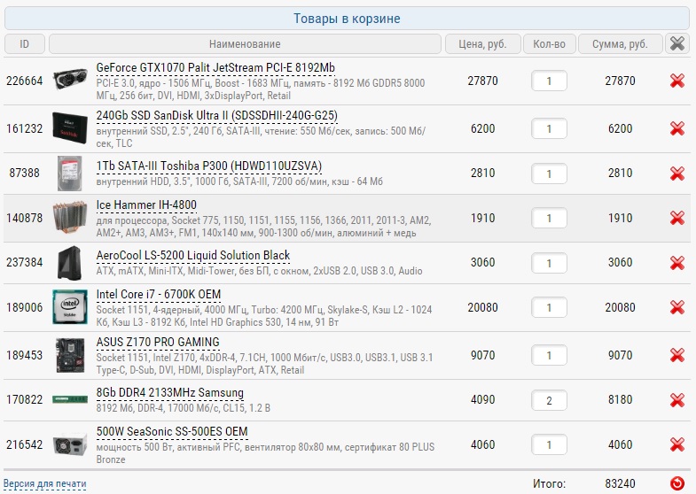696x494 pixels.
Task: Click quantity box for SeaSonic power supply
Action: click(x=549, y=444)
